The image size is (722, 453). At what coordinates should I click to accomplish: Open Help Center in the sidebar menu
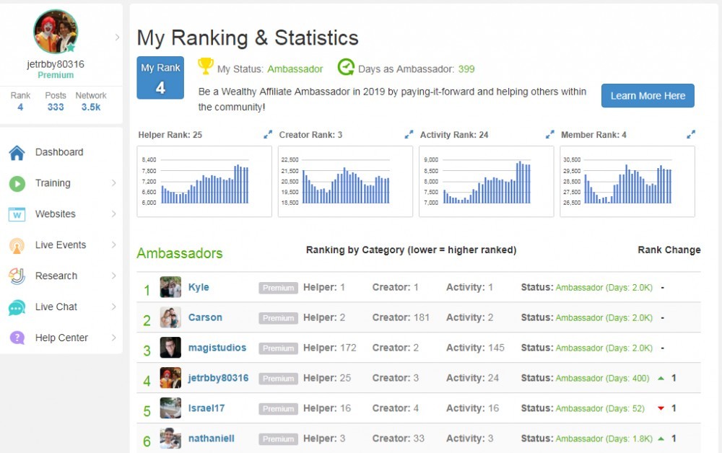click(61, 338)
